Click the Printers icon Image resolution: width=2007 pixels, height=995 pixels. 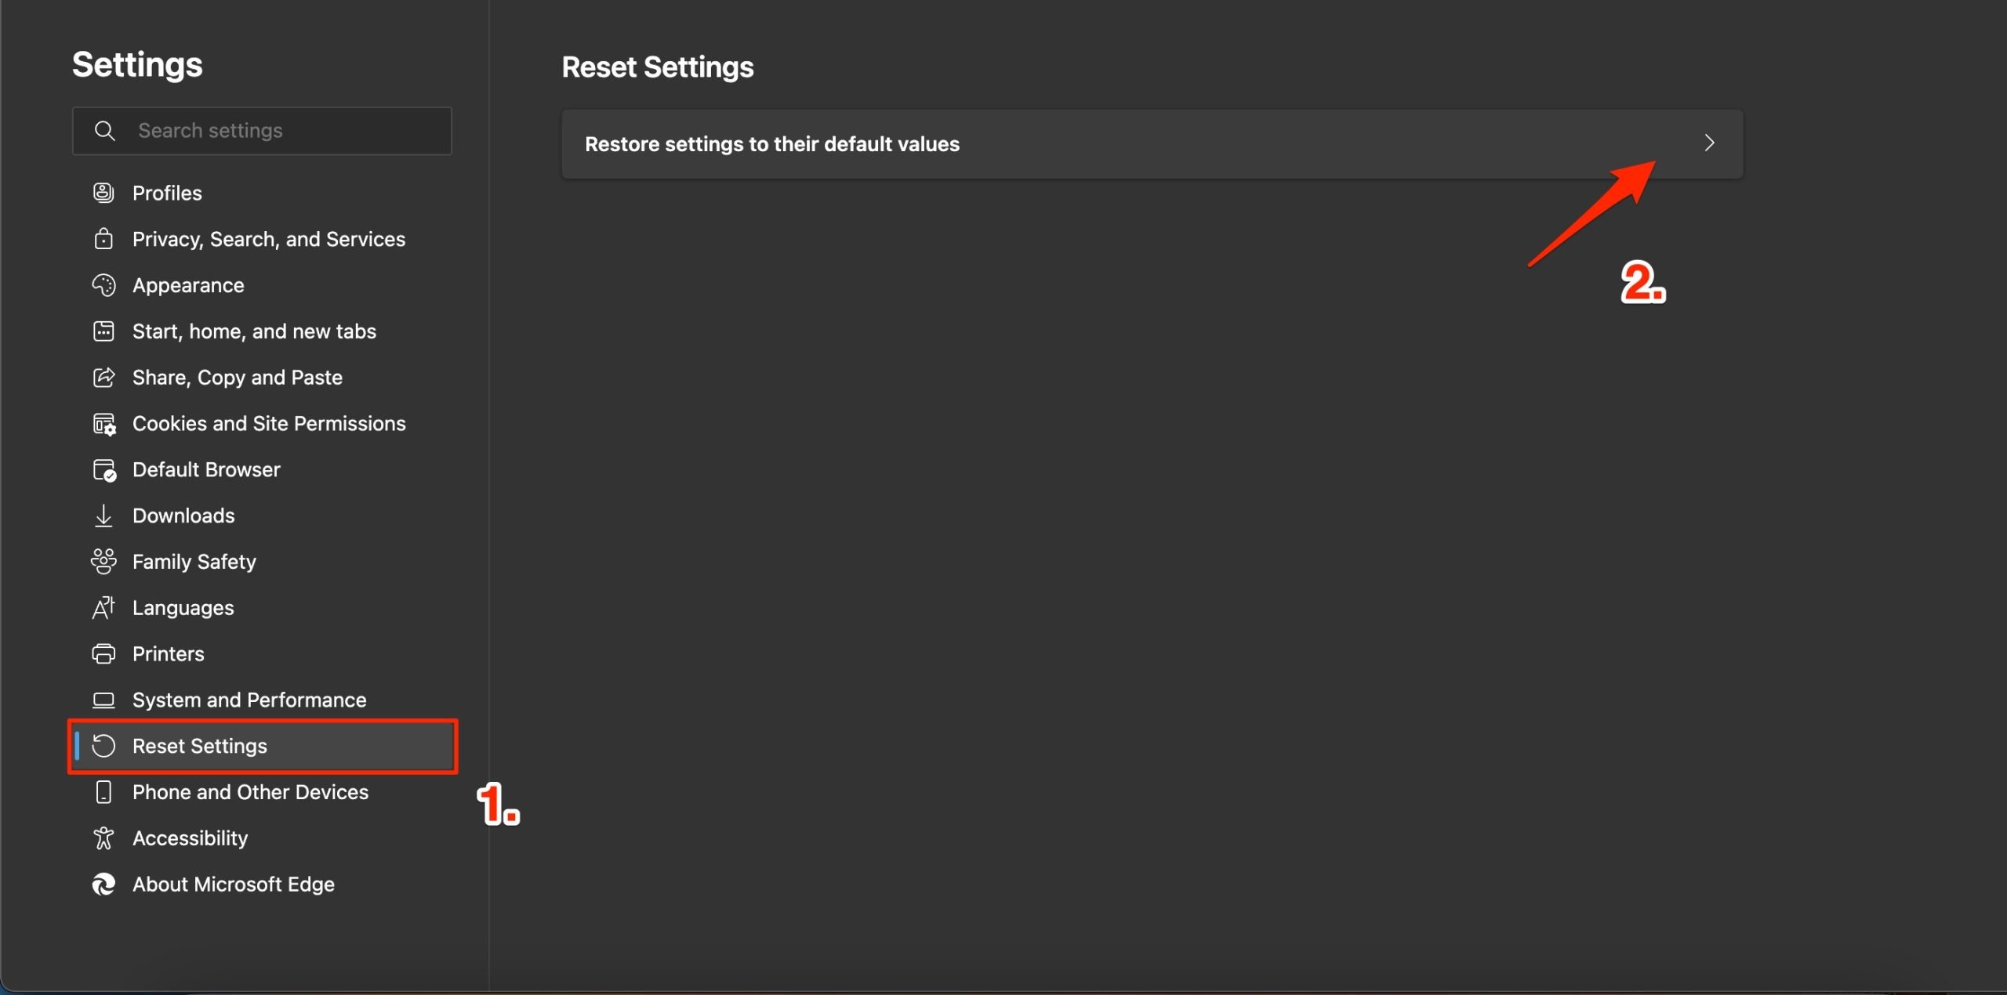tap(104, 653)
